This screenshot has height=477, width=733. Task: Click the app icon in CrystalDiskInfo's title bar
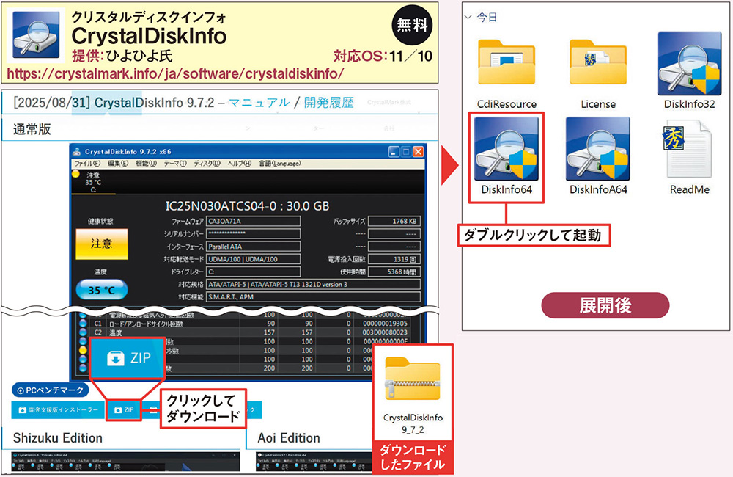77,152
